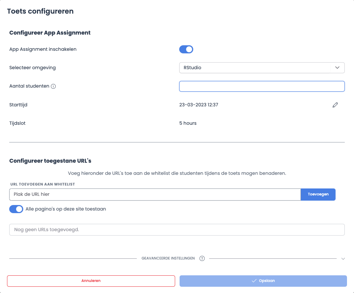Click the pencil icon to edit Starttijd
354x293 pixels.
[x=335, y=105]
